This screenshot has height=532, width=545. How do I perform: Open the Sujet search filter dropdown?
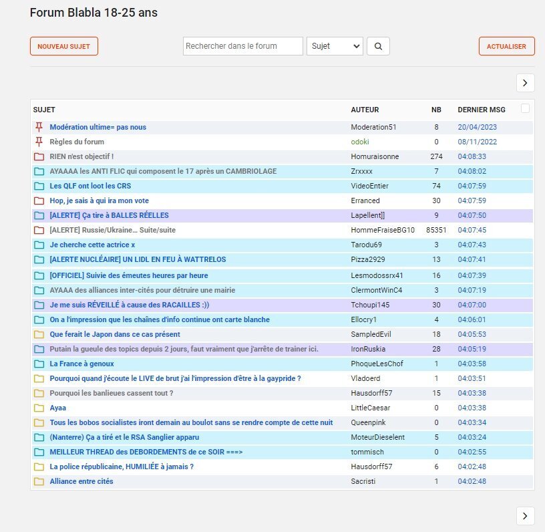(x=335, y=46)
